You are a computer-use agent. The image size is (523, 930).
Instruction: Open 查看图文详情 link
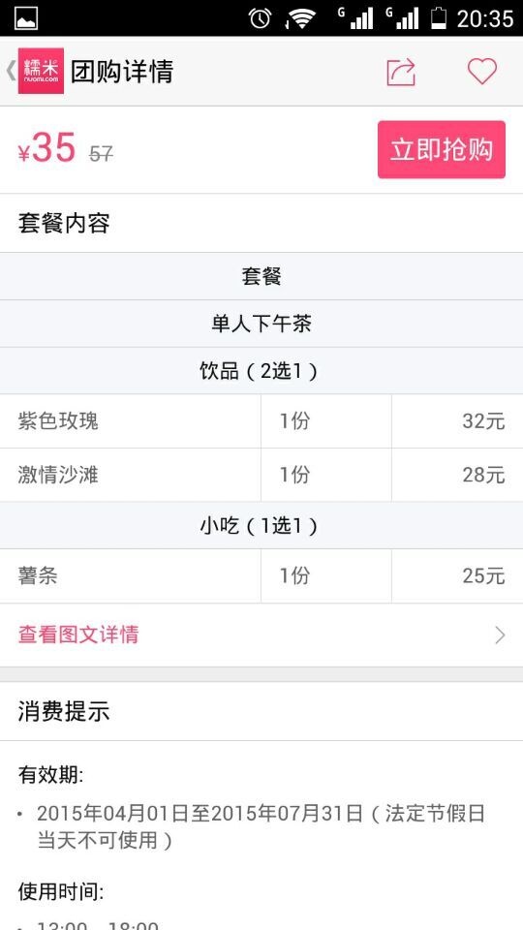click(78, 635)
